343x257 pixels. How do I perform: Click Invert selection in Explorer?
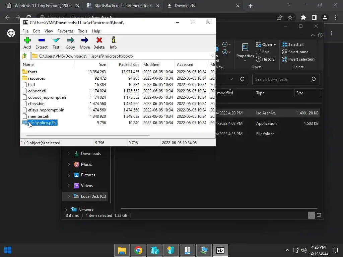[298, 59]
